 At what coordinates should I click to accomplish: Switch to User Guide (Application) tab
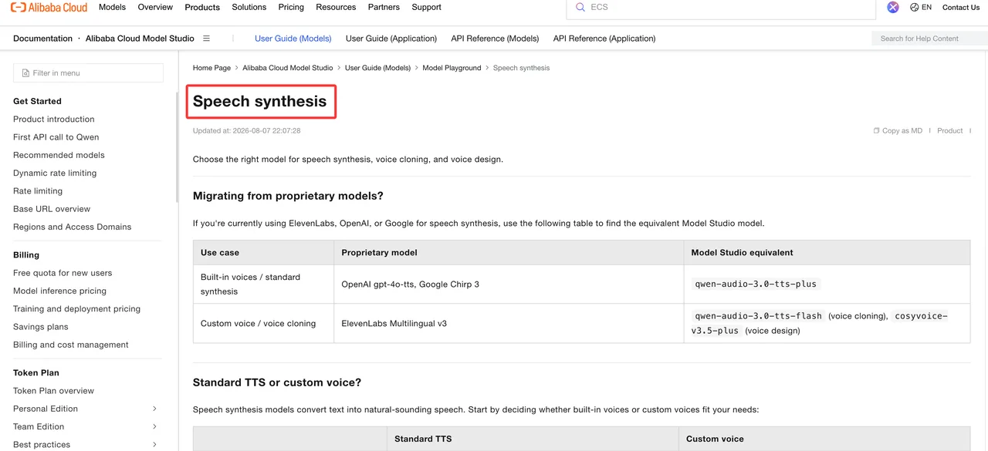coord(391,39)
